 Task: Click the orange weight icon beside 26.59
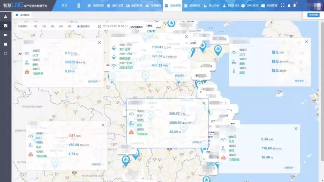coord(131,132)
